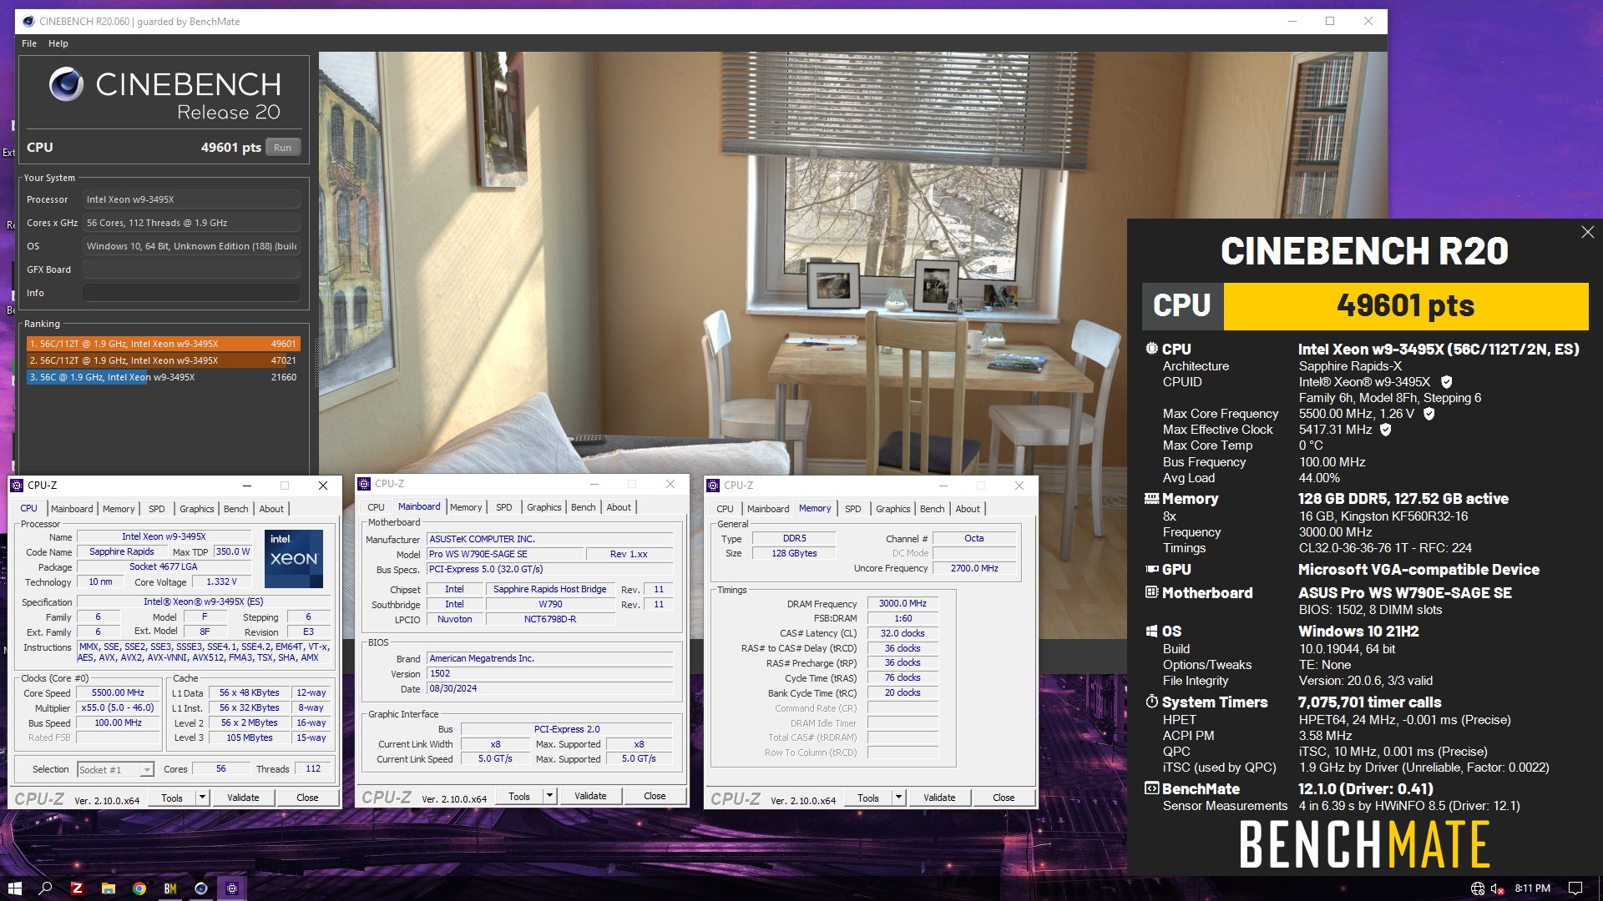Click the BenchMate Memory section icon

[x=1151, y=499]
